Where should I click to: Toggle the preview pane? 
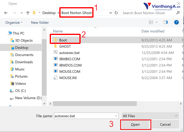tap(166, 22)
